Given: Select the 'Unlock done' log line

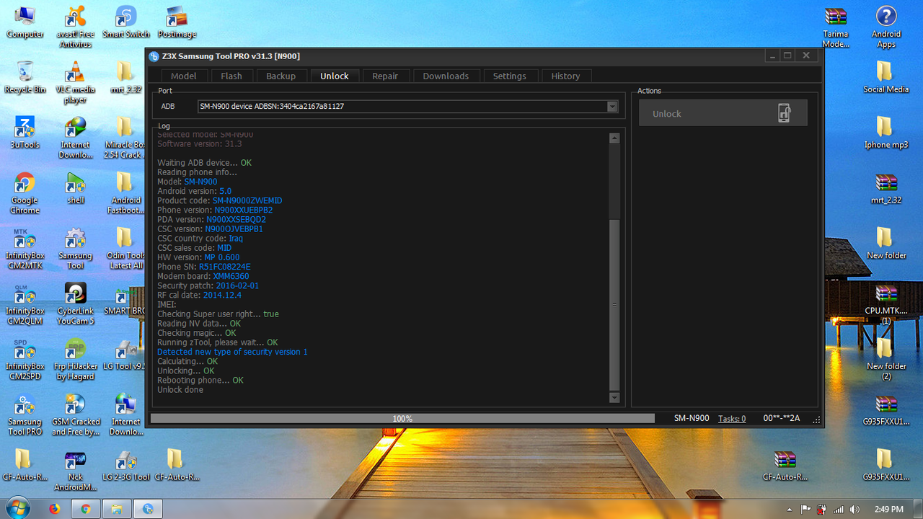Looking at the screenshot, I should (180, 390).
